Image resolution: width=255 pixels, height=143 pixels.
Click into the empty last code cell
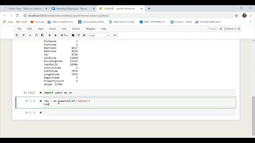[x=139, y=112]
